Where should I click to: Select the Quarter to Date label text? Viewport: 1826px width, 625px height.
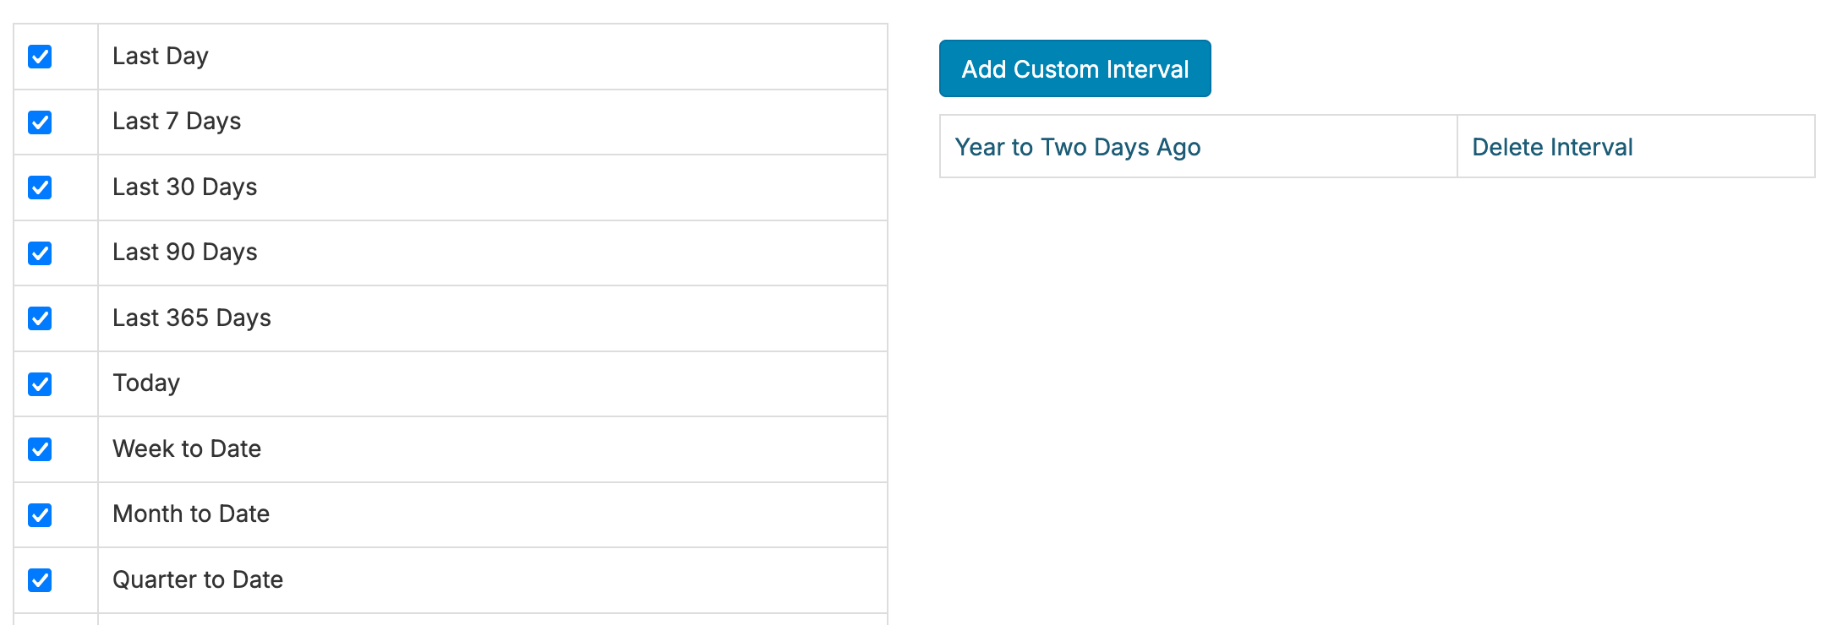(x=198, y=579)
